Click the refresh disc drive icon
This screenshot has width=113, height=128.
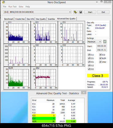click(75, 12)
